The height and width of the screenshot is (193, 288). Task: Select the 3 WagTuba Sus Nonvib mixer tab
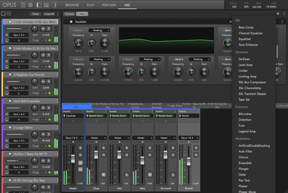pyautogui.click(x=135, y=106)
